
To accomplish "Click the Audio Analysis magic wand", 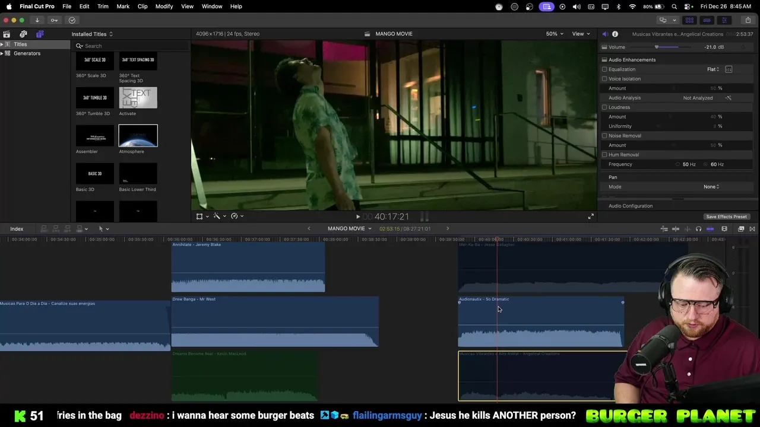I will coord(729,98).
